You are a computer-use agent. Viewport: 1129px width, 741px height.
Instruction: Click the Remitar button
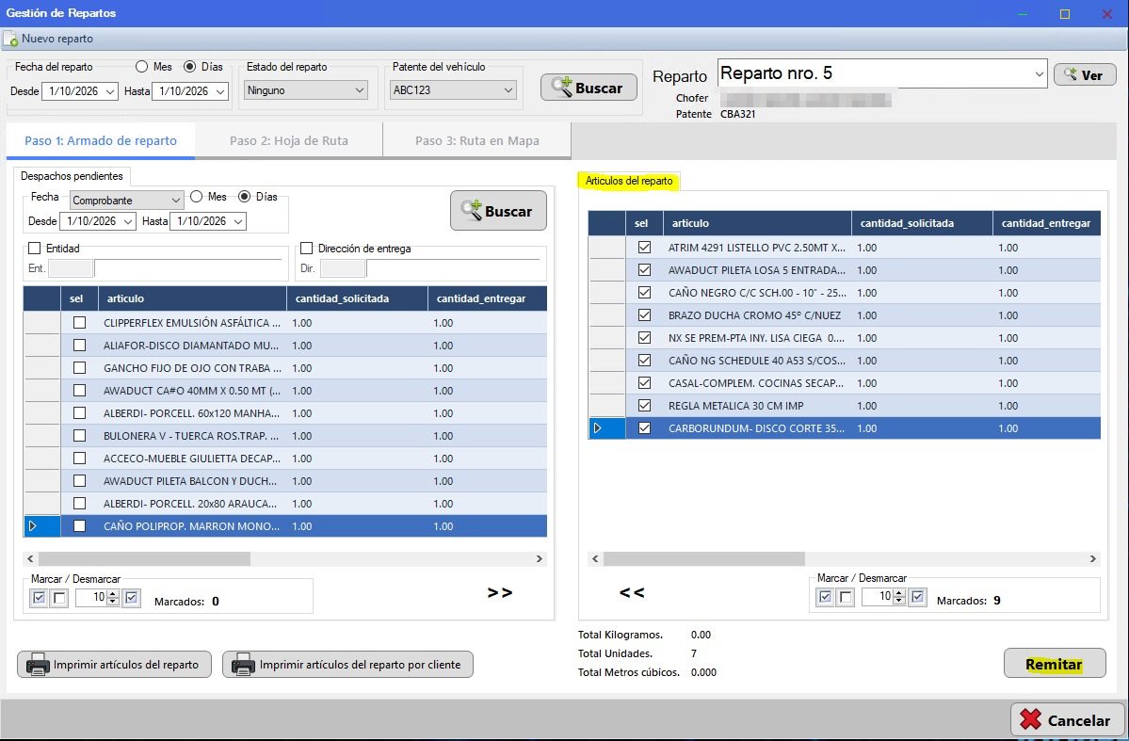1054,664
